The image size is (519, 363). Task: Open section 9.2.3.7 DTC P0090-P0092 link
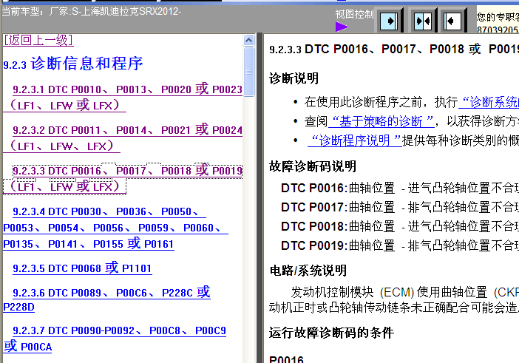click(115, 338)
